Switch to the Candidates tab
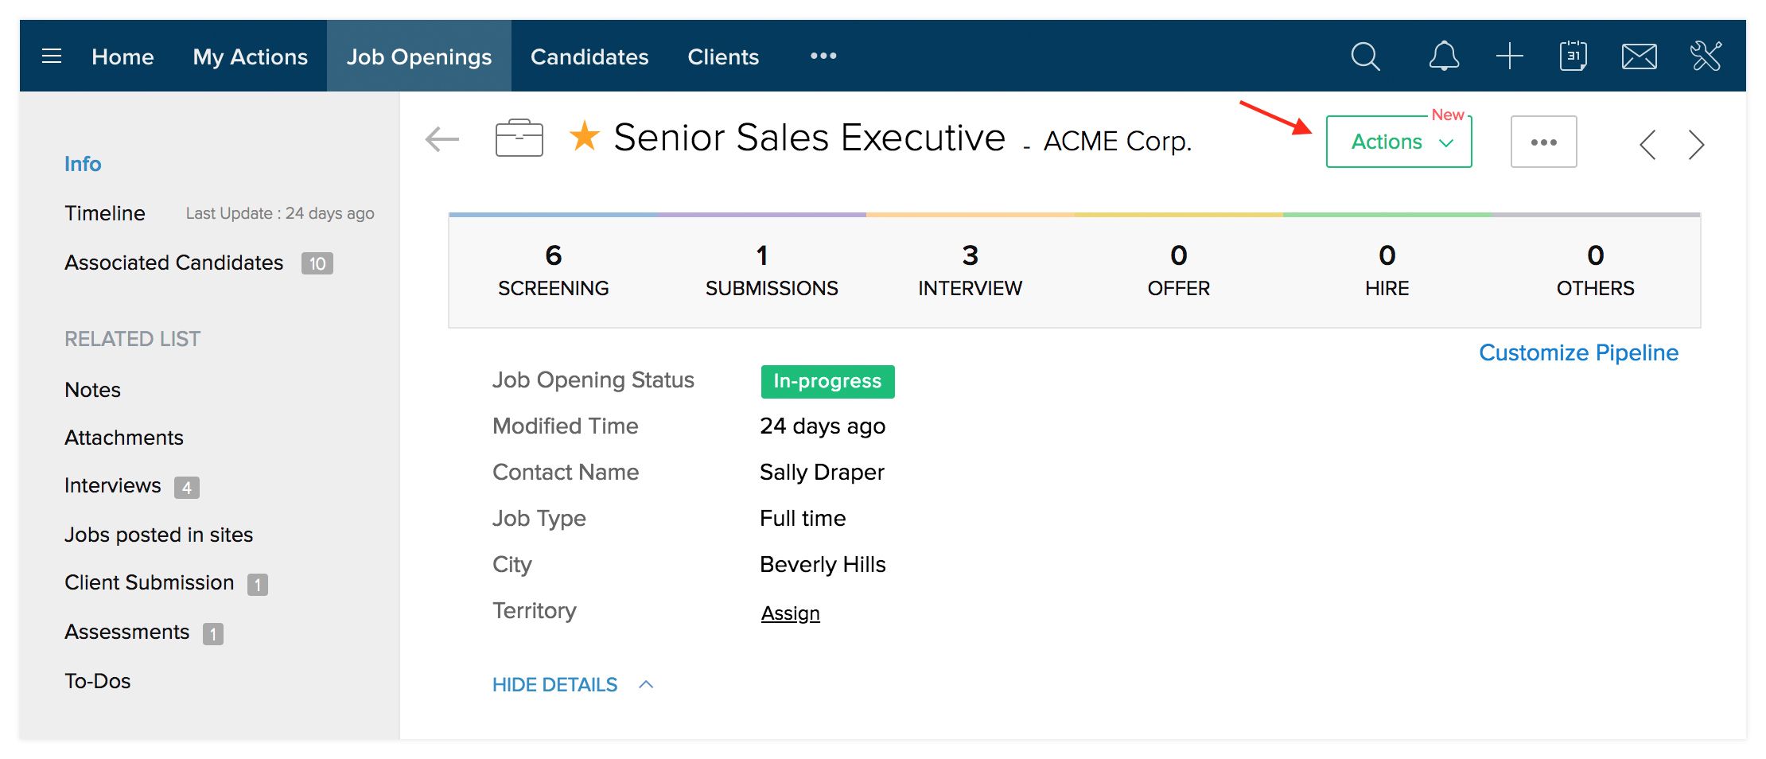Screen dimensions: 1766x759 point(589,57)
